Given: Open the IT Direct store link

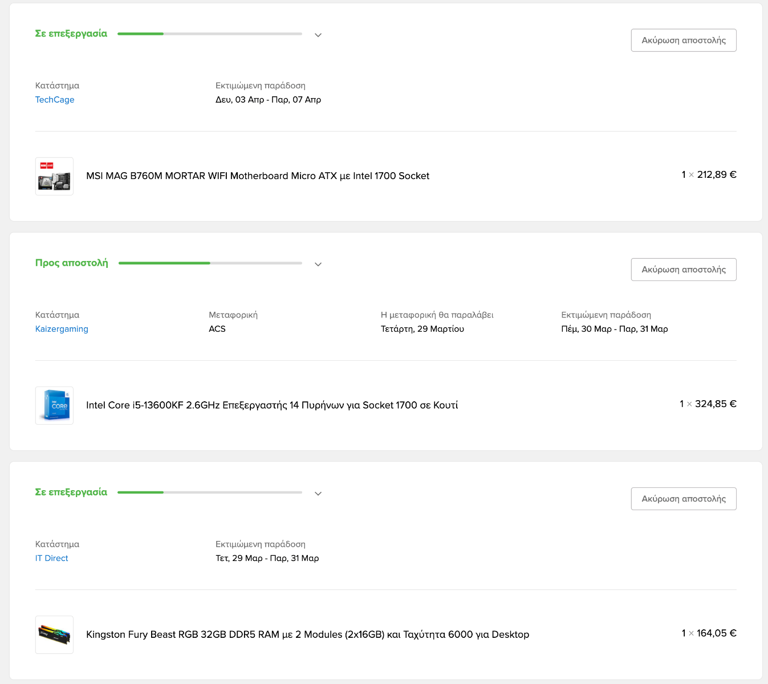Looking at the screenshot, I should tap(51, 558).
